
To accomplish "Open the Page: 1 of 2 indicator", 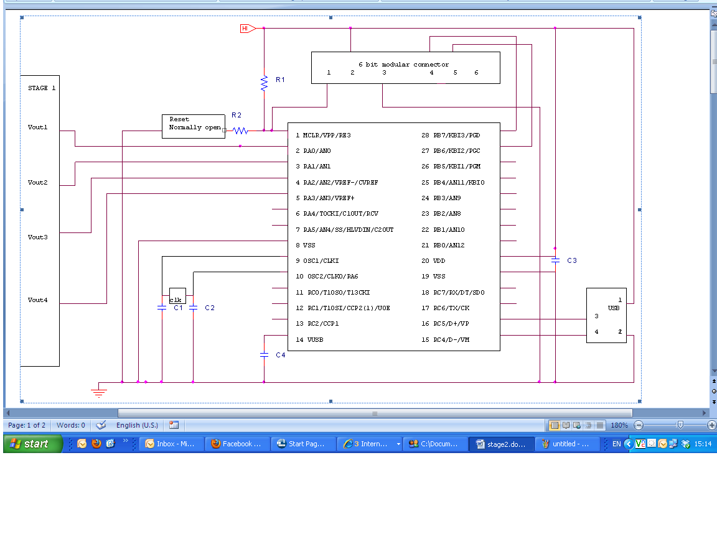I will pyautogui.click(x=27, y=425).
